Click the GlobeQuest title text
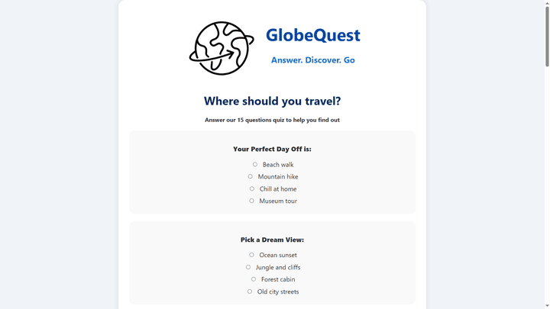This screenshot has width=550, height=309. click(x=313, y=35)
